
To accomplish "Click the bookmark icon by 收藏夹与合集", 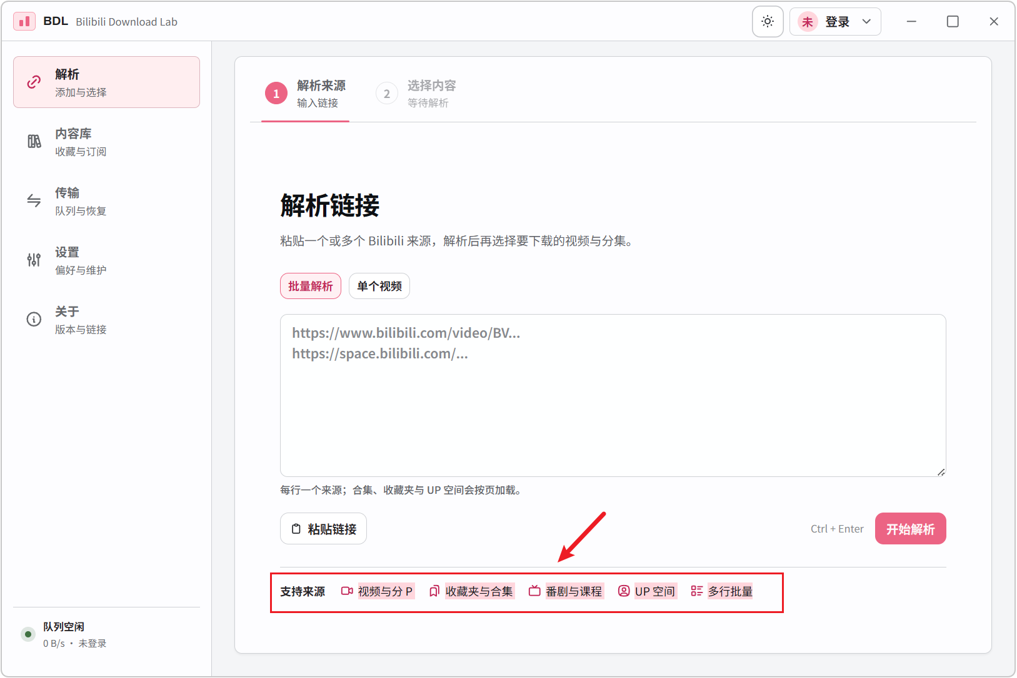I will (434, 591).
